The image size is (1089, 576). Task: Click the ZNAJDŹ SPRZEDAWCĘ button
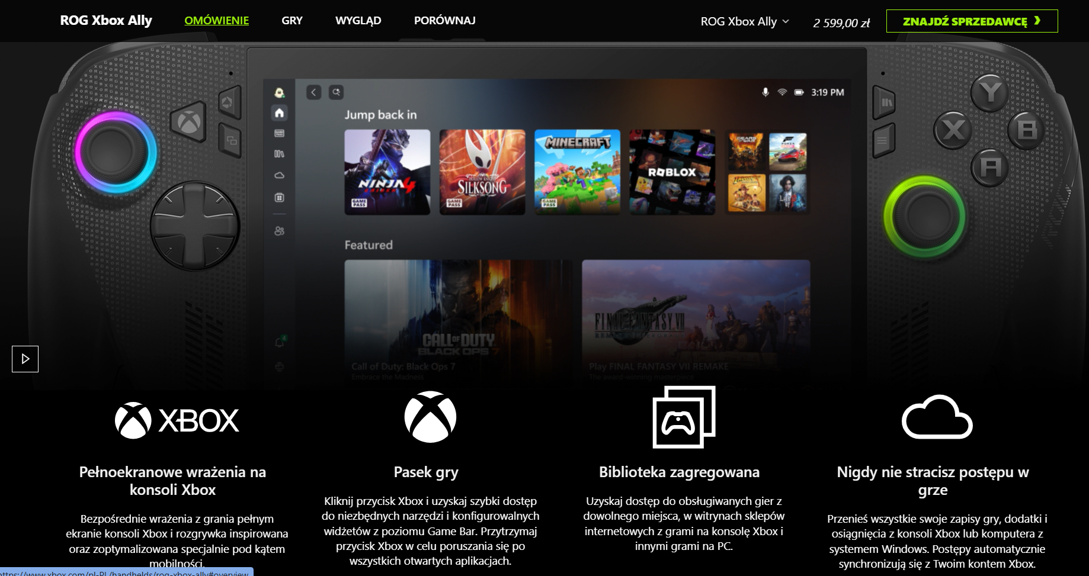tap(972, 21)
